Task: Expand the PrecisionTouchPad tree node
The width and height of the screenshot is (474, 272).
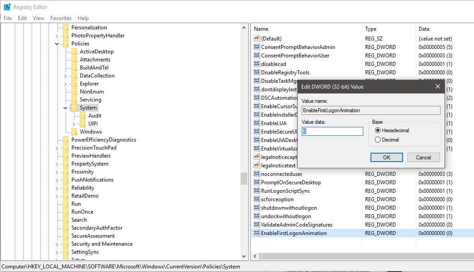Action: click(57, 148)
